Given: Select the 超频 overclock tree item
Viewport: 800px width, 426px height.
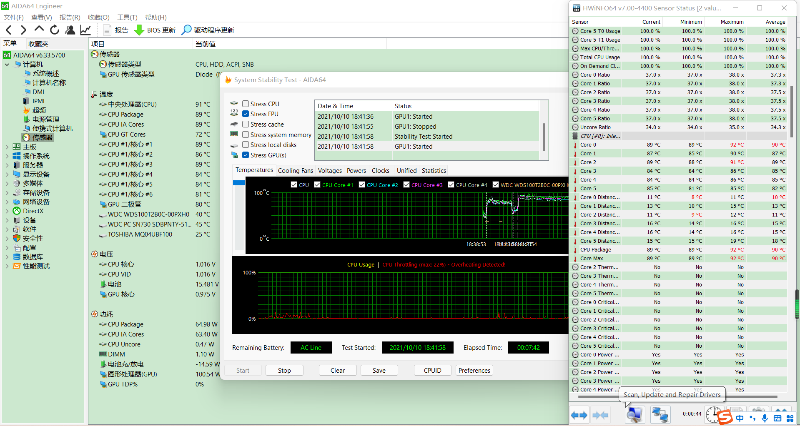Looking at the screenshot, I should (39, 110).
